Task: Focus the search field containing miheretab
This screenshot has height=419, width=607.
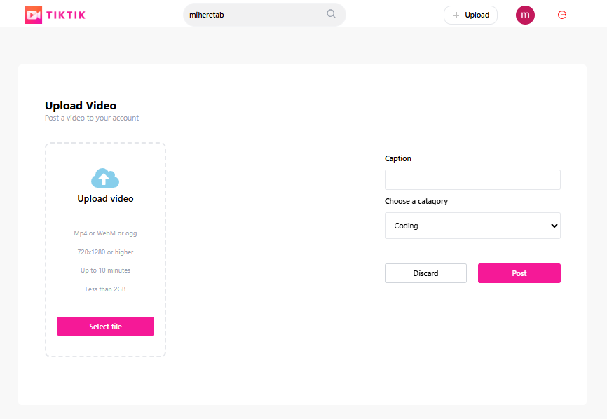Action: [249, 15]
